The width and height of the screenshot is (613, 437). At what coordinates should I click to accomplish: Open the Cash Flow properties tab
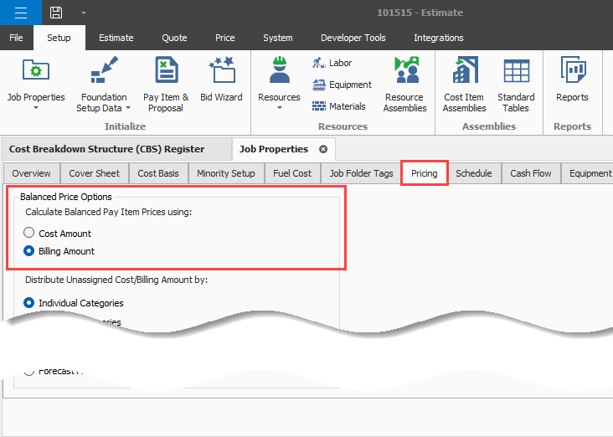point(531,173)
